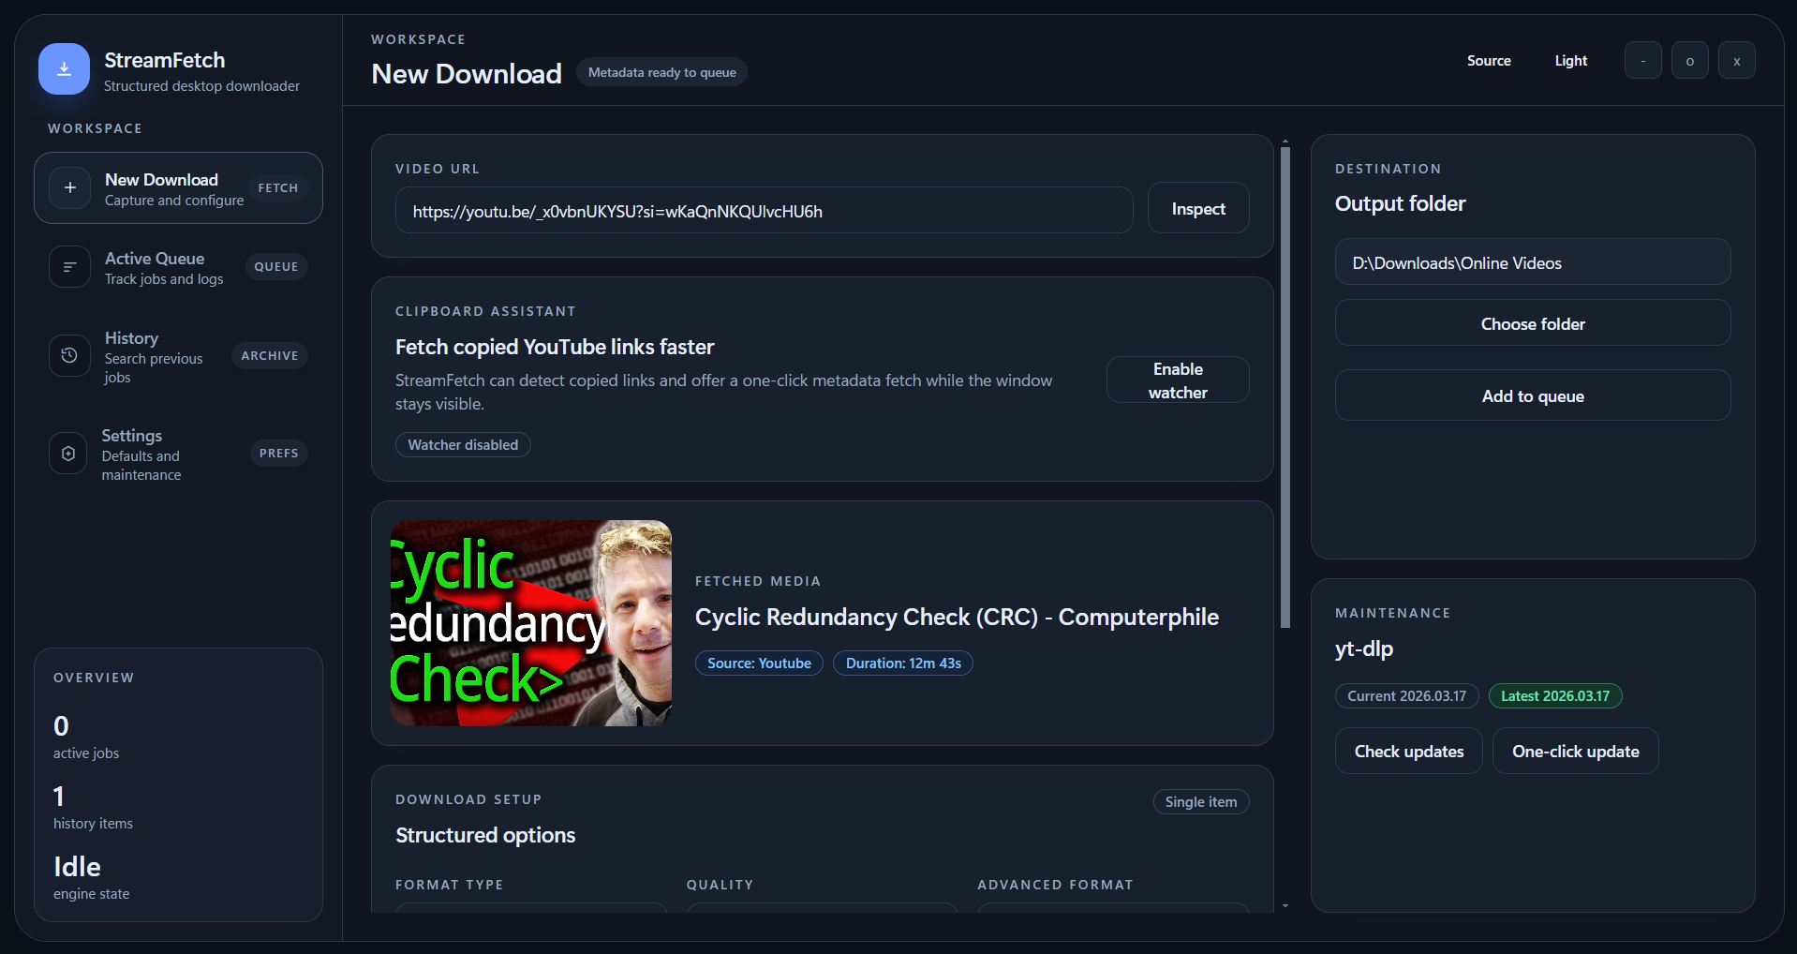Minimize the StreamFetch window
The height and width of the screenshot is (954, 1797).
[1643, 61]
